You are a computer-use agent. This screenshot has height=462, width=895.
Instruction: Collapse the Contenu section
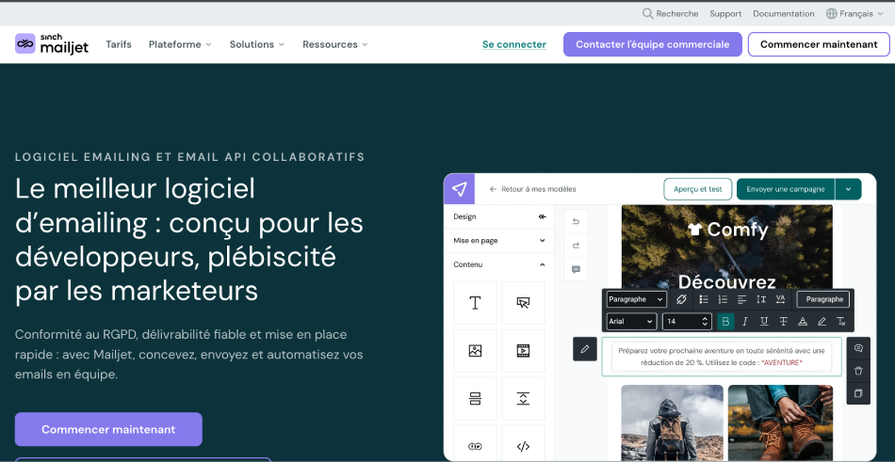[x=499, y=264]
